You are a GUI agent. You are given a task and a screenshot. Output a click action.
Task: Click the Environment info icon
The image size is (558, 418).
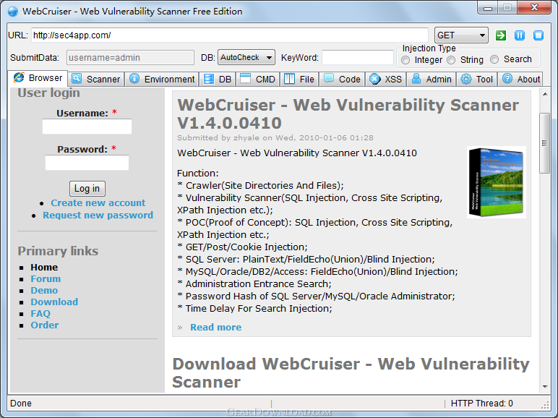(x=134, y=79)
